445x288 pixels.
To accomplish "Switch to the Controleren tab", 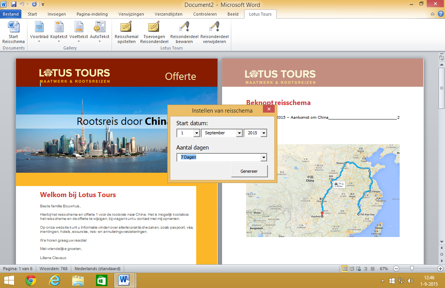I will (205, 14).
